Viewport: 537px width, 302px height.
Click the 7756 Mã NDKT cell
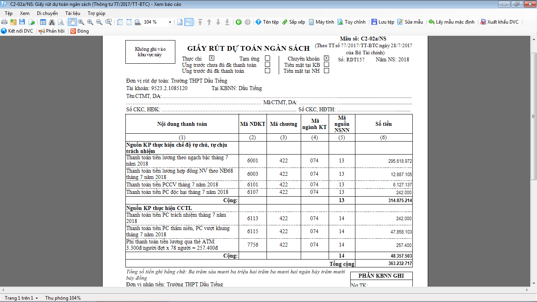tap(253, 245)
